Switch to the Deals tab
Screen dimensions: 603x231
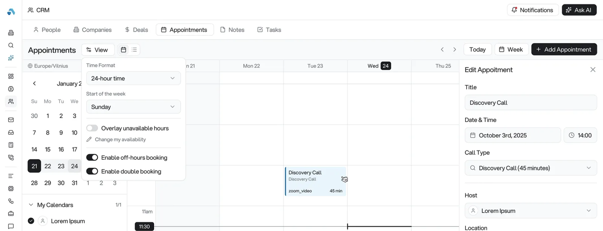point(136,29)
